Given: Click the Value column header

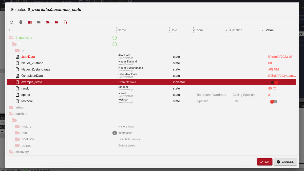Looking at the screenshot, I should [x=270, y=30].
